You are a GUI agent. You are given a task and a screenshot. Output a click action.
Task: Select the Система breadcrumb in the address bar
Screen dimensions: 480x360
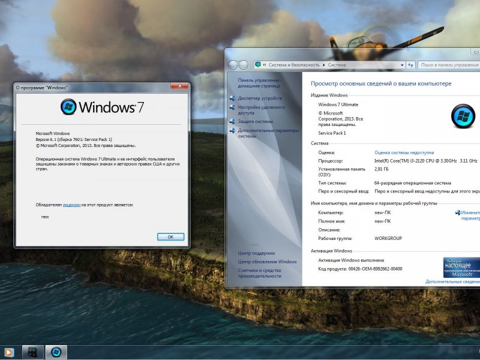337,65
